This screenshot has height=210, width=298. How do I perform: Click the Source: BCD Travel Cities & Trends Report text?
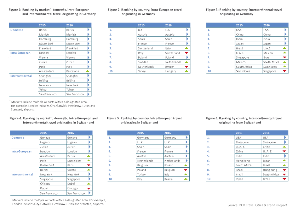coord(257,205)
